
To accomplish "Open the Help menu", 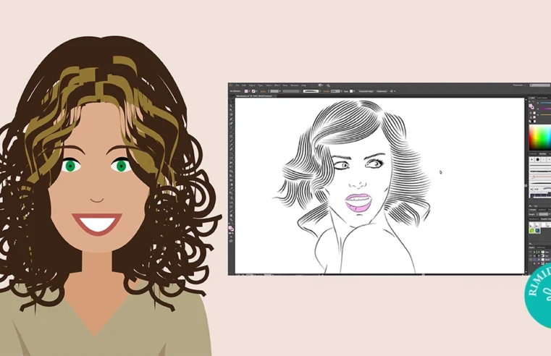I will (303, 85).
